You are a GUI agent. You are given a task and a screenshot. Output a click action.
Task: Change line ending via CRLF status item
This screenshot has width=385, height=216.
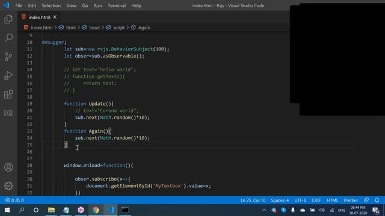[316, 200]
